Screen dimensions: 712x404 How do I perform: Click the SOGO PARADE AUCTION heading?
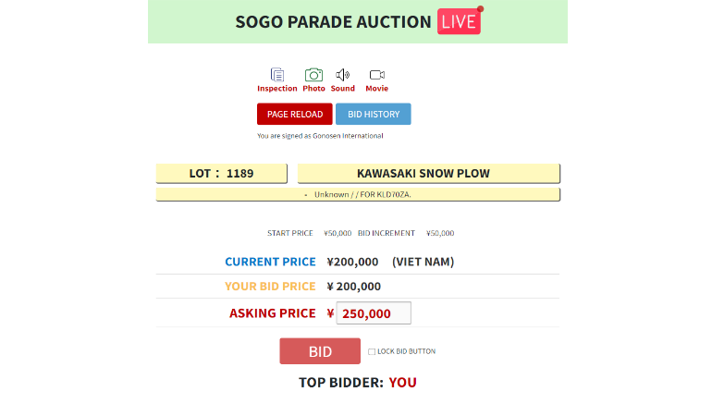click(333, 22)
